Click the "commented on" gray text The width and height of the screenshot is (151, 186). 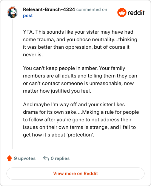tap(92, 9)
